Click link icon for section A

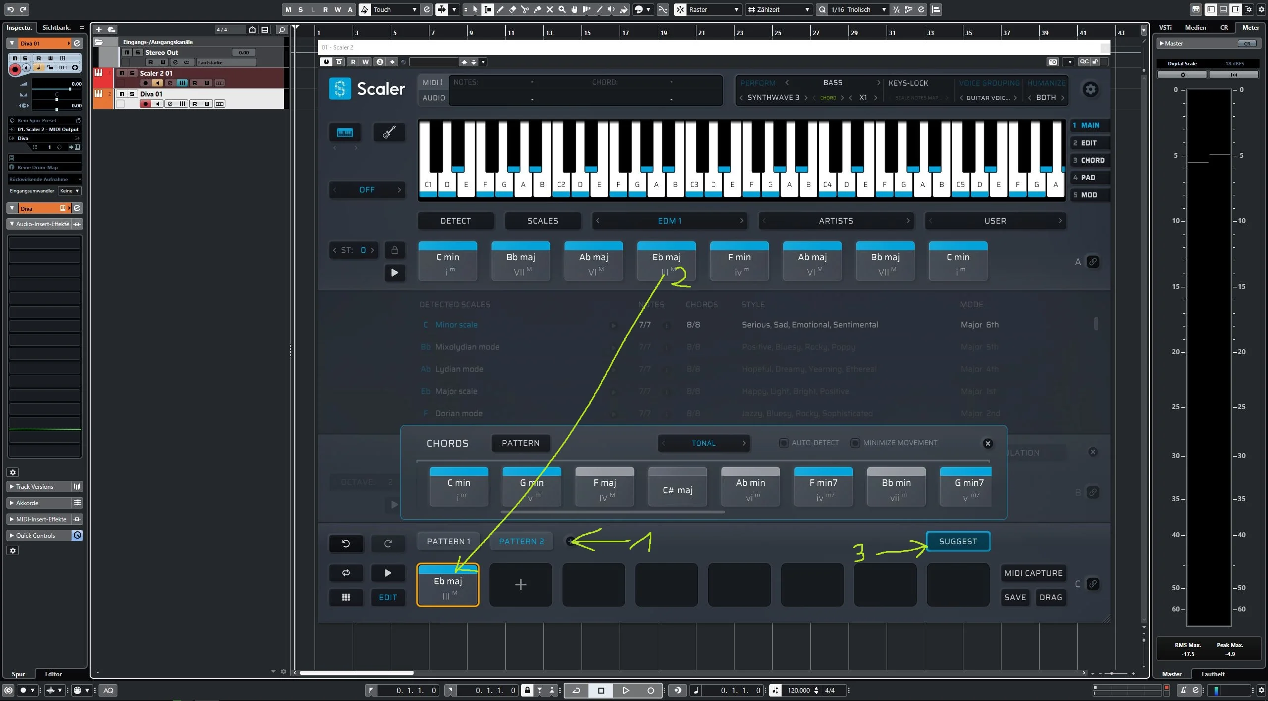(1093, 262)
